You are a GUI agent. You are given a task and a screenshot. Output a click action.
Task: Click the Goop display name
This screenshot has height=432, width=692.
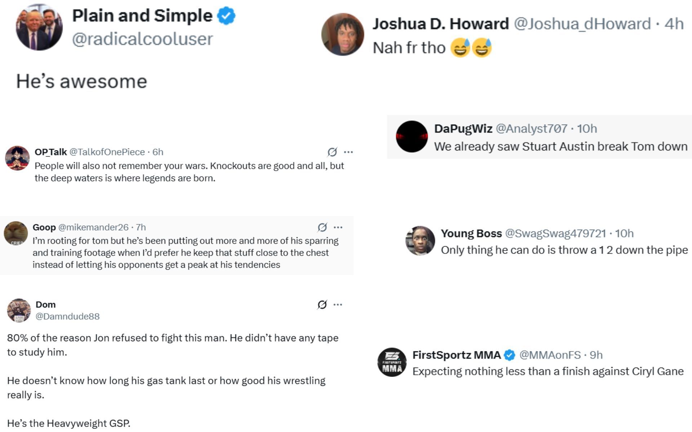[44, 228]
